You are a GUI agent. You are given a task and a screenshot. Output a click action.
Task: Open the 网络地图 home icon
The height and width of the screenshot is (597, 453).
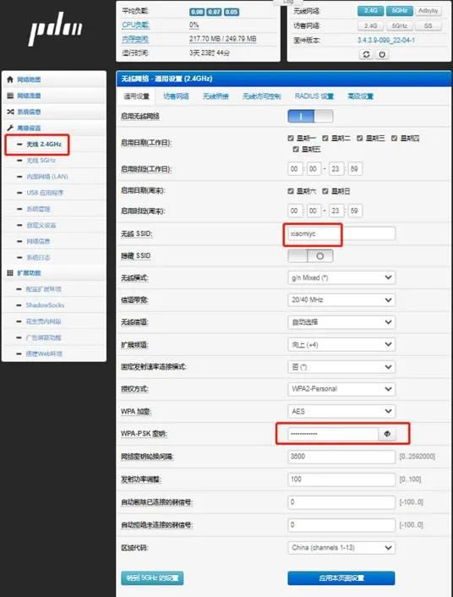[x=10, y=79]
